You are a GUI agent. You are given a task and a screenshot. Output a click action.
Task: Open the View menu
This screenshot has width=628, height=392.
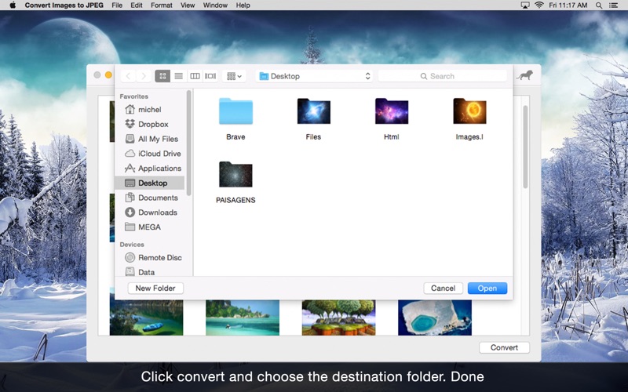[188, 5]
